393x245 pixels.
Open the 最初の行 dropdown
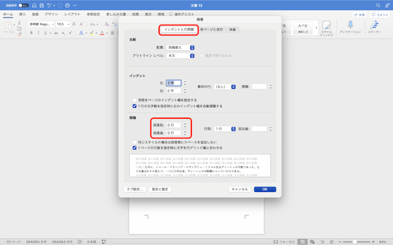(225, 87)
